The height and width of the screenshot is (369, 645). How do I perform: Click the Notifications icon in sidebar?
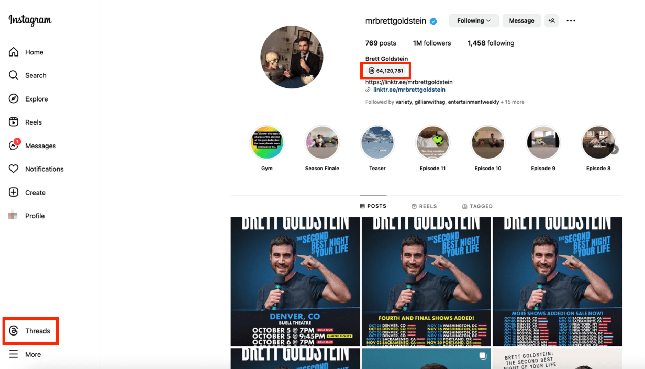click(x=14, y=169)
